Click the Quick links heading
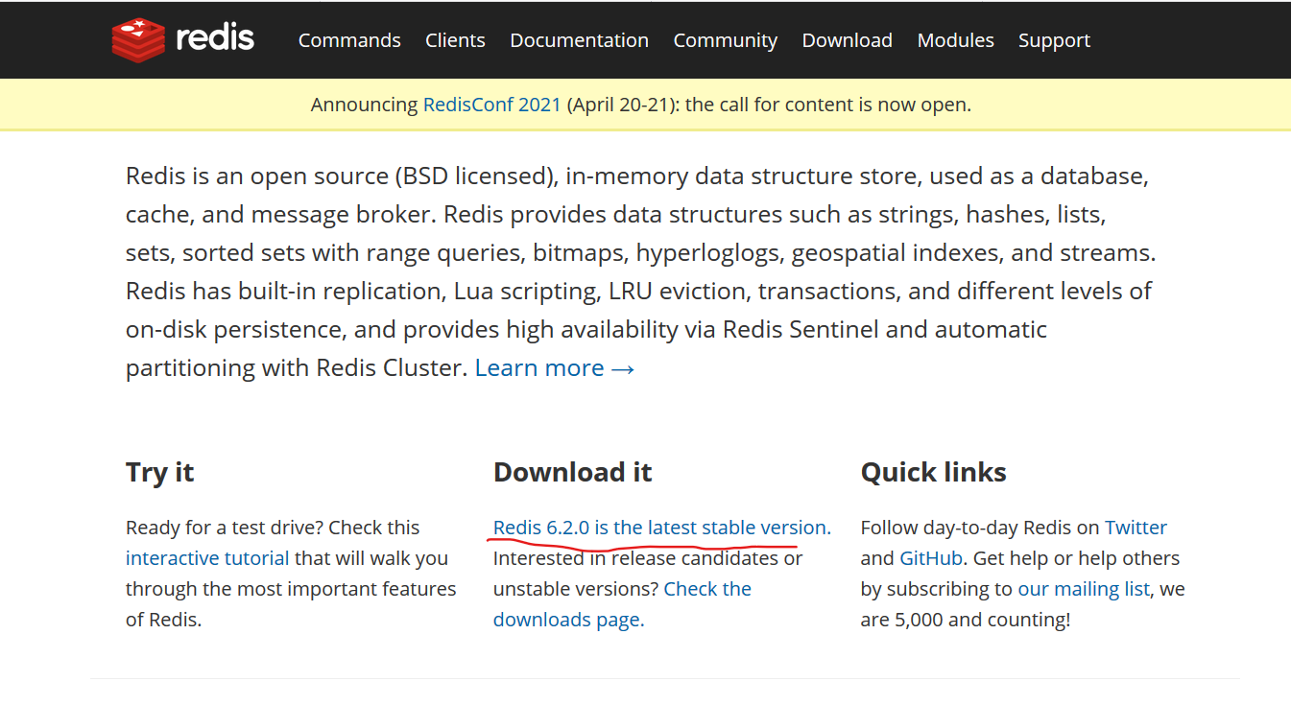 933,472
